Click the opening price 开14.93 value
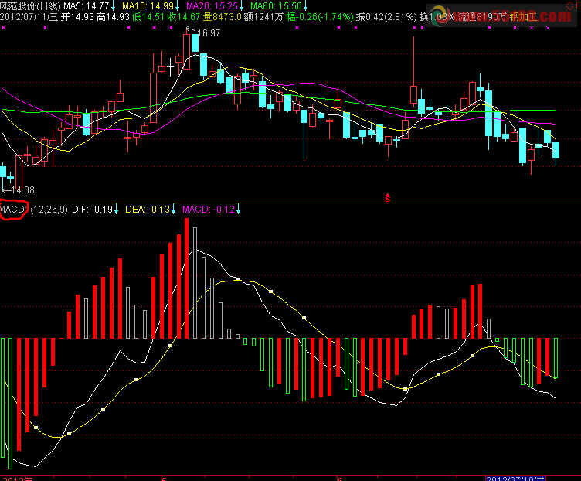The image size is (581, 481). point(77,17)
